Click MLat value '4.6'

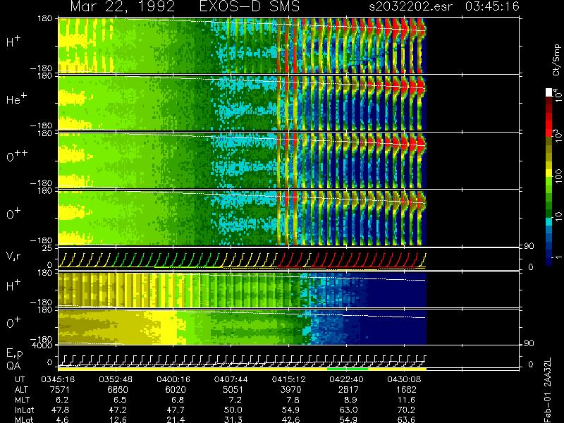tap(62, 419)
